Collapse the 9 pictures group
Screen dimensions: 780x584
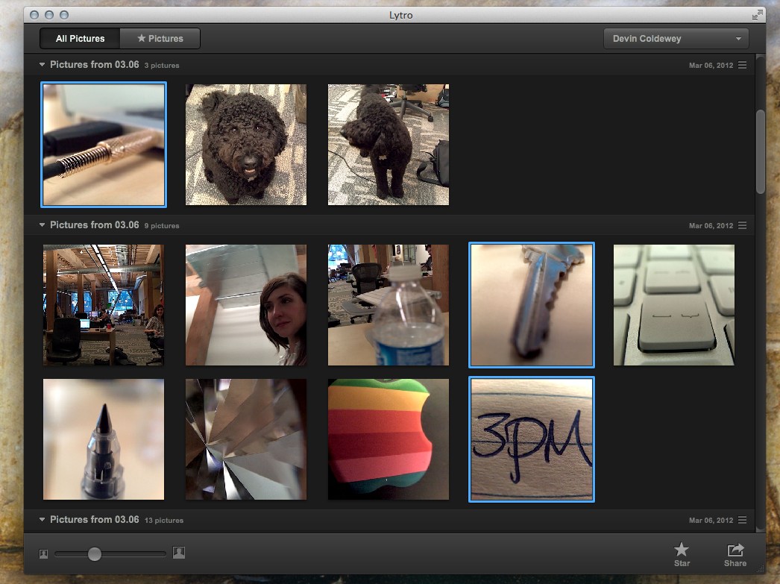43,225
